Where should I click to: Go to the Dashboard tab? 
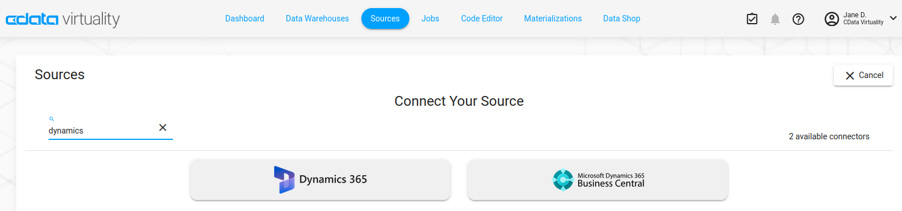click(x=245, y=18)
